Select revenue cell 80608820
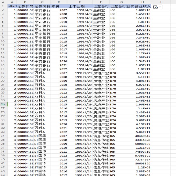 click(143, 163)
